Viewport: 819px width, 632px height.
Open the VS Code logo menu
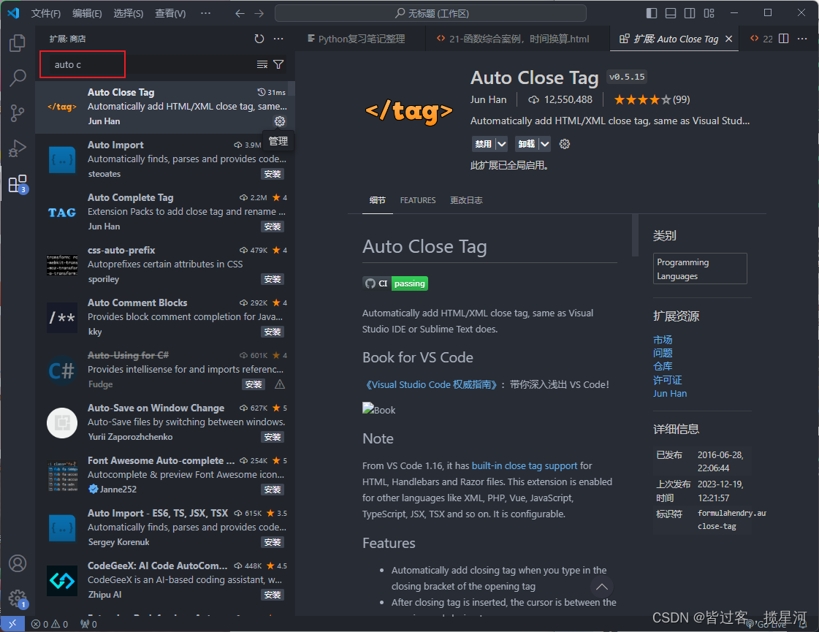(x=14, y=13)
